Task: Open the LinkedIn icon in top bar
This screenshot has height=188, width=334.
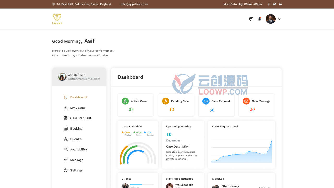Action: point(281,4)
